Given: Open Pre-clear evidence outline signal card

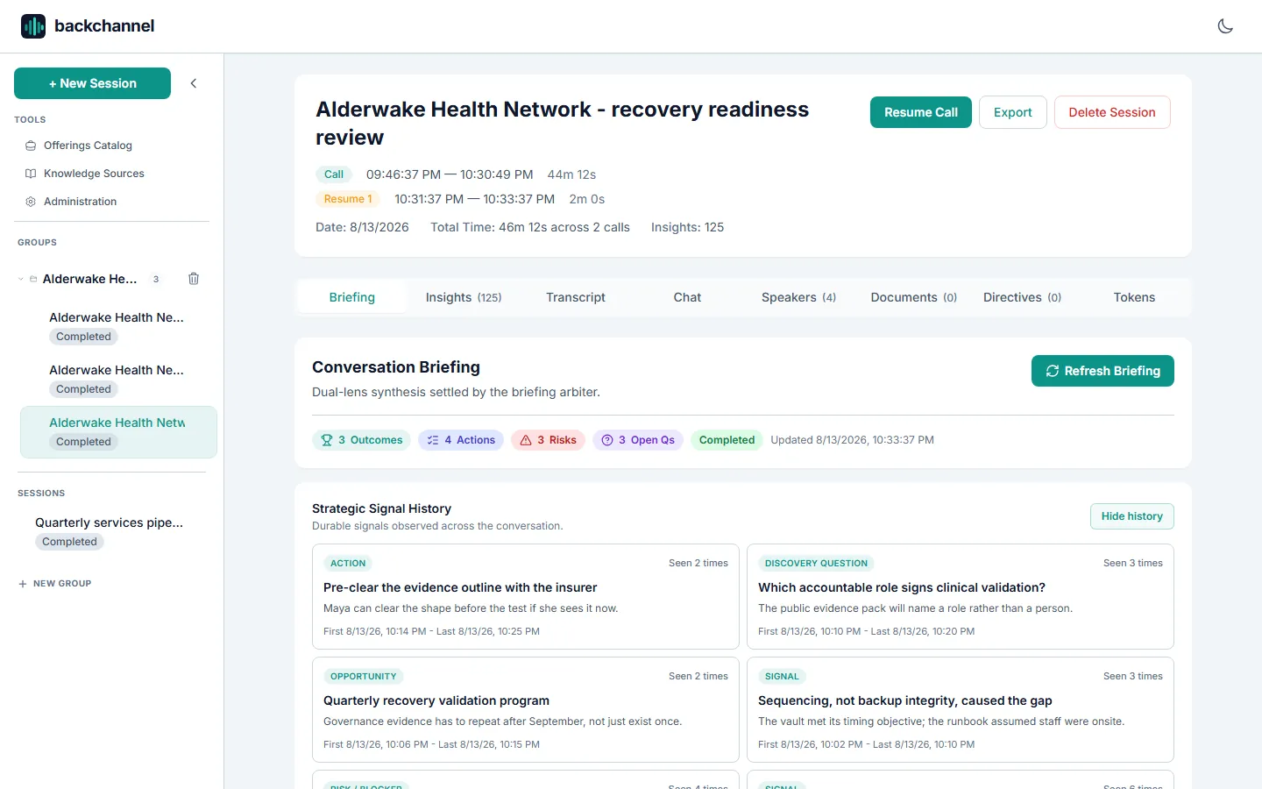Looking at the screenshot, I should [526, 596].
